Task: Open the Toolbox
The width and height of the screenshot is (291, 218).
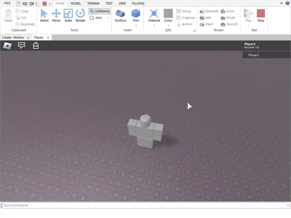Action: click(x=120, y=16)
